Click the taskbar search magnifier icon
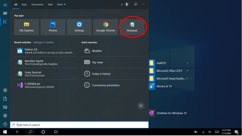 click(31, 132)
